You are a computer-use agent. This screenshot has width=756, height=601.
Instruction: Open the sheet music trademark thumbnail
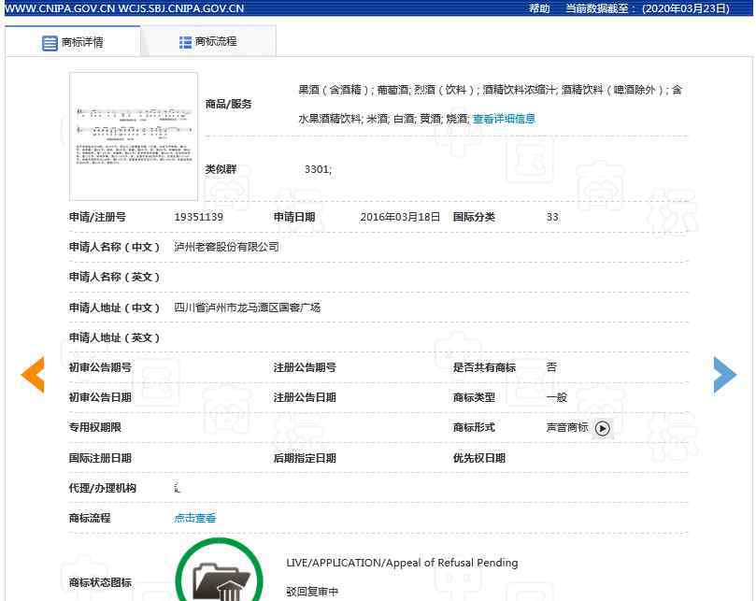pyautogui.click(x=134, y=136)
